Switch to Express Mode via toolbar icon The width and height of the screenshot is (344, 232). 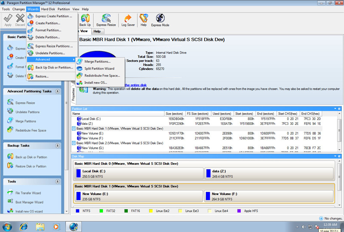click(160, 20)
